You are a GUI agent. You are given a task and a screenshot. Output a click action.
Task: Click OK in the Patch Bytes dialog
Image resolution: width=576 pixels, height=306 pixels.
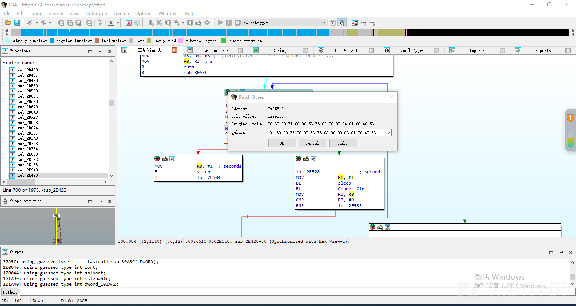282,143
